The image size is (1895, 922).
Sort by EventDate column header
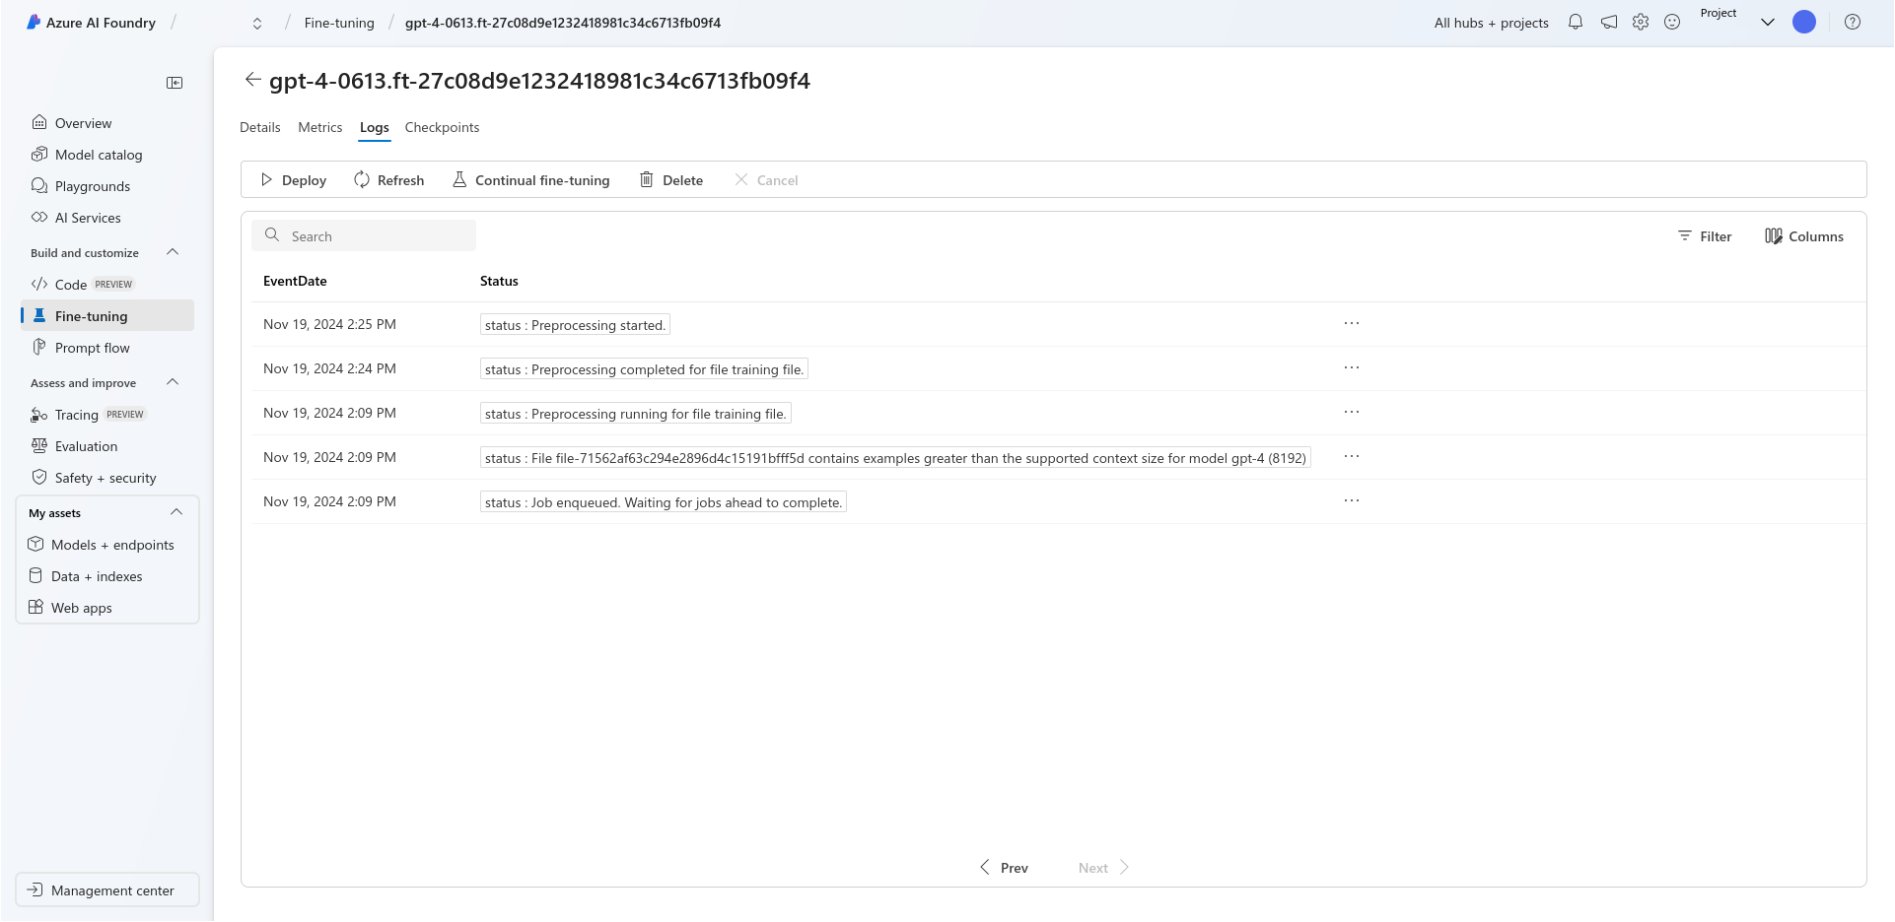295,281
